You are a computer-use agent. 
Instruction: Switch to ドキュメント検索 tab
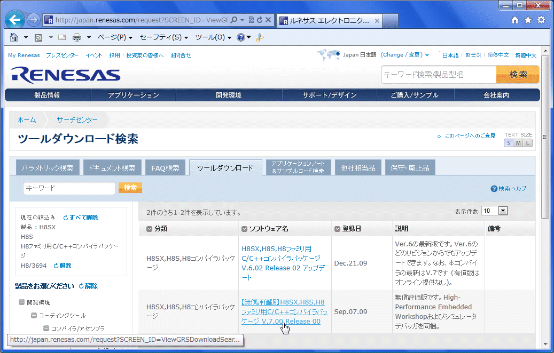point(112,168)
